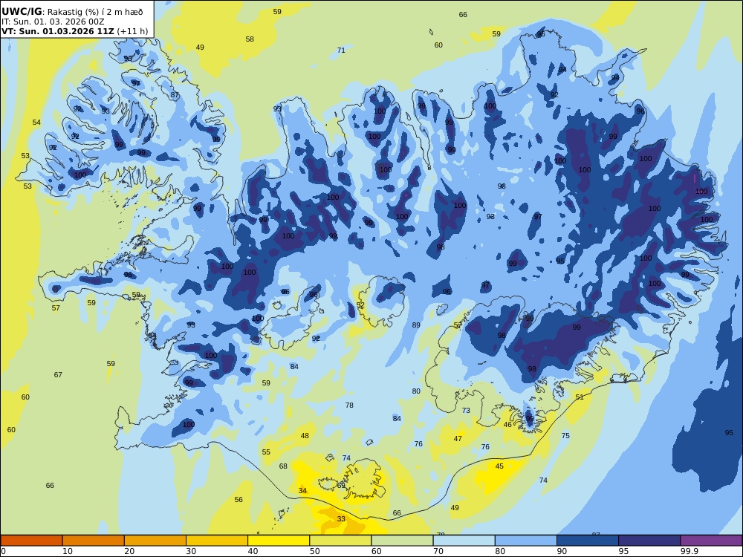Click the humidity value '71' on the map

click(341, 51)
